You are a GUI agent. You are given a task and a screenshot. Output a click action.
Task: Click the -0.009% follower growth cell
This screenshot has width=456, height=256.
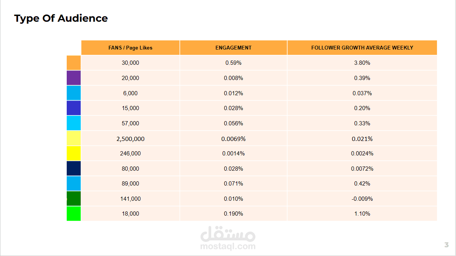(362, 199)
